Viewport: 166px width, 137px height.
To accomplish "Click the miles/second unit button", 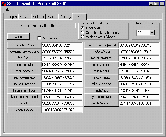I will 101,84.
